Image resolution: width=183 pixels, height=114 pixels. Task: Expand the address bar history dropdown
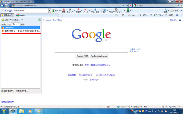tap(124, 5)
